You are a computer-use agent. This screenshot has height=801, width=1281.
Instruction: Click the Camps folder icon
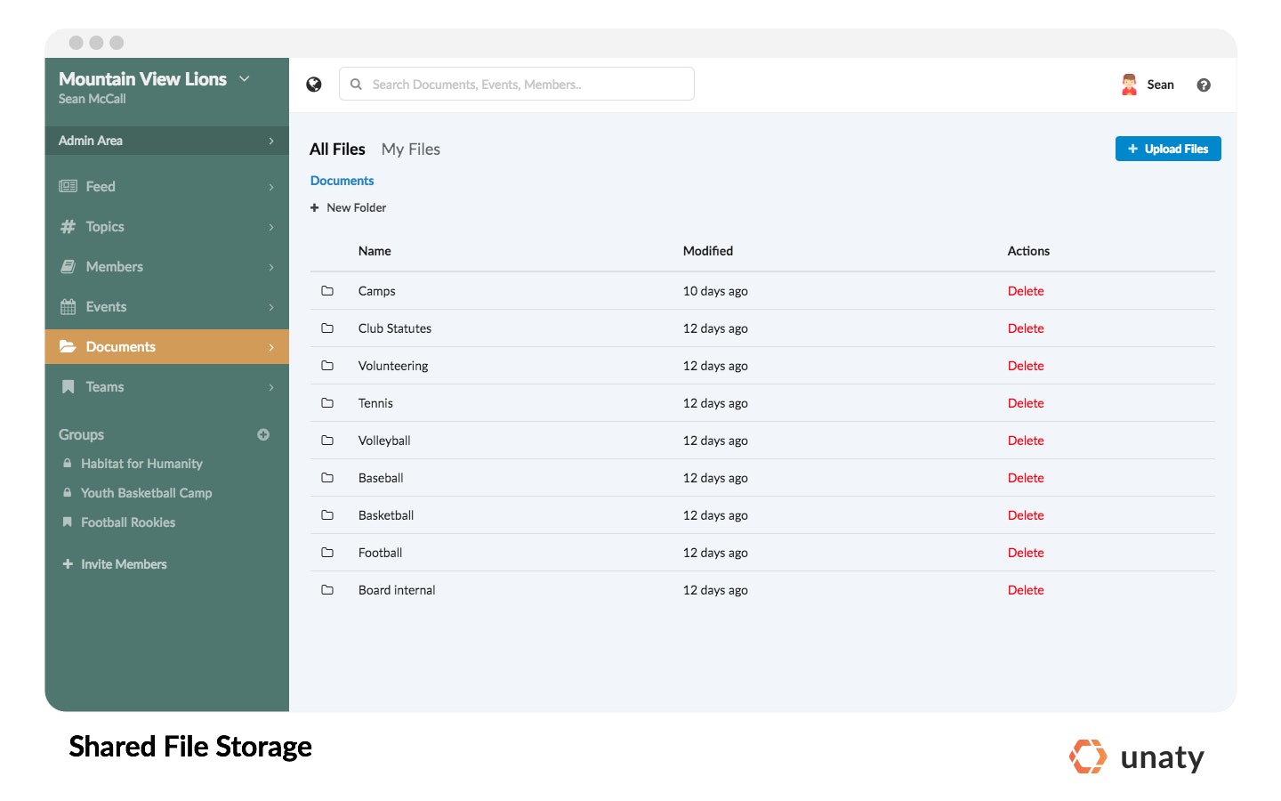[327, 291]
